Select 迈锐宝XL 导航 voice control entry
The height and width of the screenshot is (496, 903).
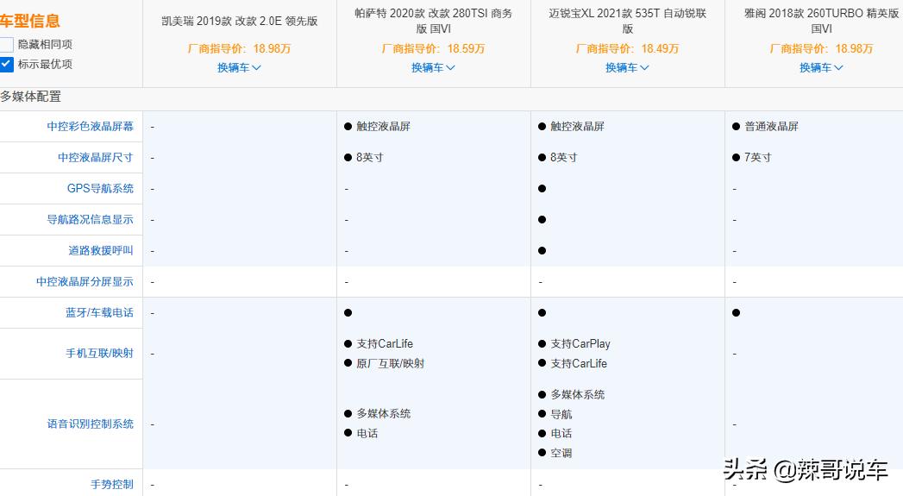[x=555, y=414]
